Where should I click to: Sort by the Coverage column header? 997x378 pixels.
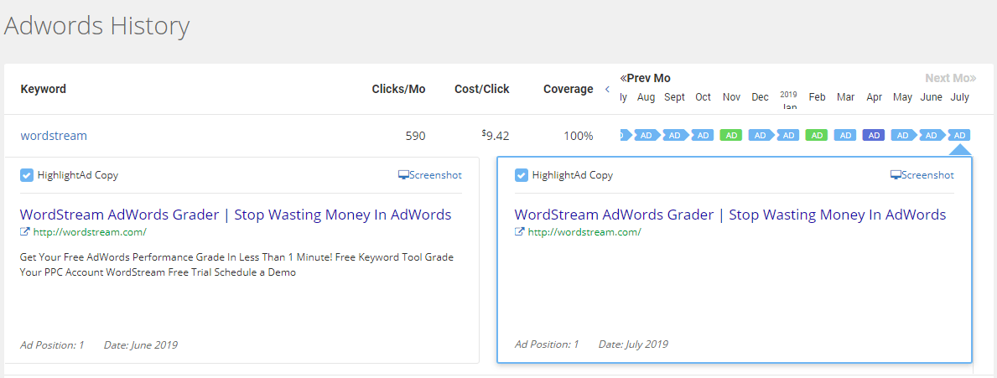tap(569, 89)
